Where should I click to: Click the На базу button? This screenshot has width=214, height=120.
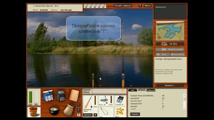coord(170,44)
